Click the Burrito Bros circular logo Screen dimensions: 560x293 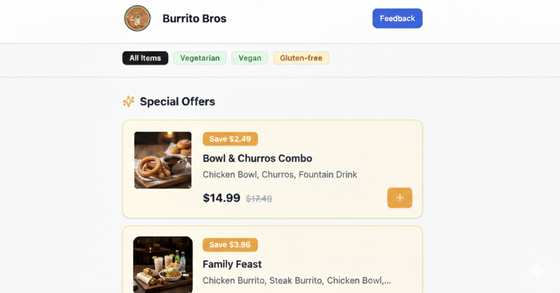click(137, 18)
